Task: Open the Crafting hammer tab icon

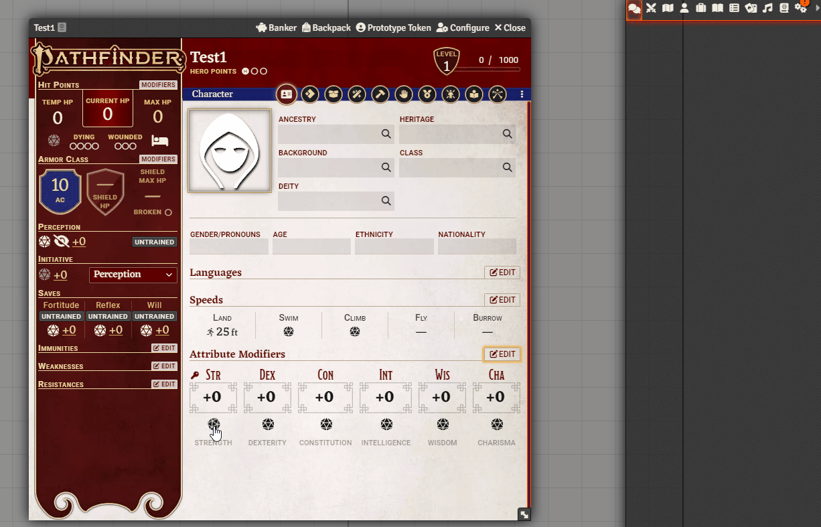Action: tap(380, 94)
